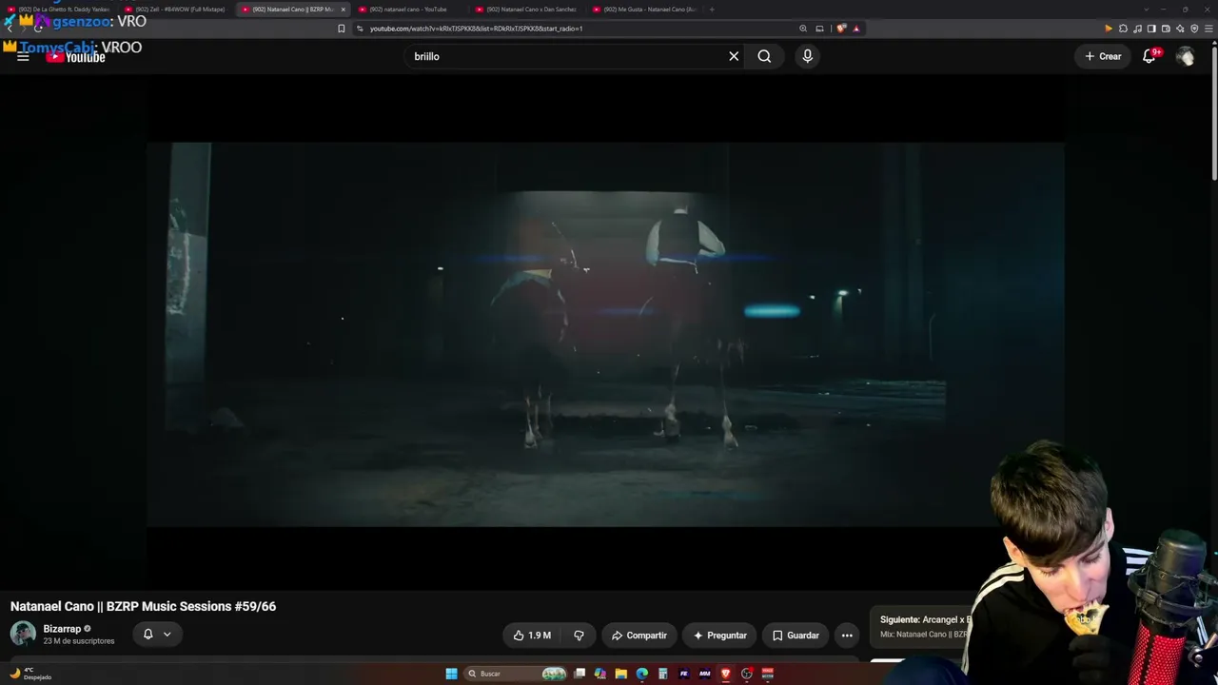The image size is (1218, 685).
Task: Open the account avatar menu
Action: [x=1185, y=56]
